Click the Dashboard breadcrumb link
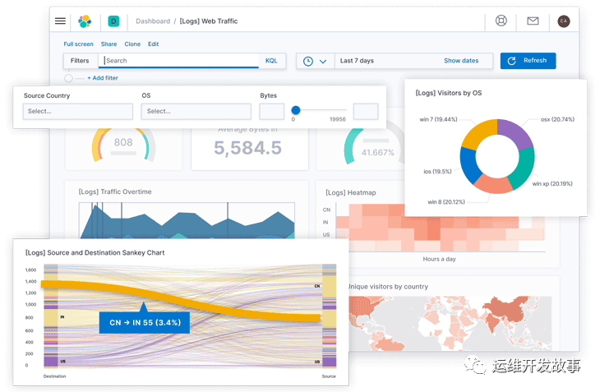Screen dimensions: 600x392 pyautogui.click(x=153, y=21)
